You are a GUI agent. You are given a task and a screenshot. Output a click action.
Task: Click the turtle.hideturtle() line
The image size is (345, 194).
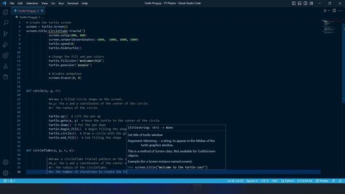click(x=65, y=48)
